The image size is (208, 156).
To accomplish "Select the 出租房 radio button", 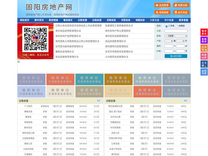I will pyautogui.click(x=177, y=26).
